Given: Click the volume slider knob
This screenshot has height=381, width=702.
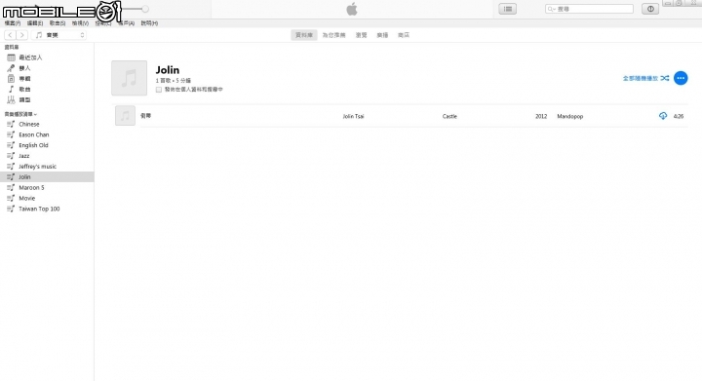Looking at the screenshot, I should click(x=145, y=9).
